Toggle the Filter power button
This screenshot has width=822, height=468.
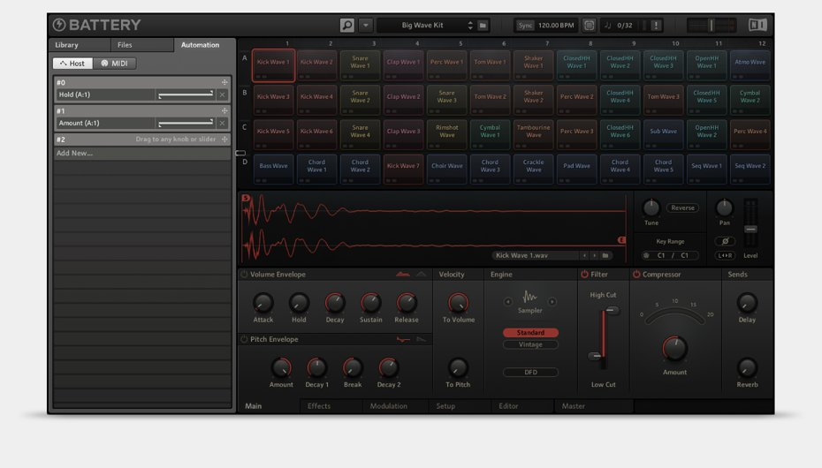tap(584, 275)
